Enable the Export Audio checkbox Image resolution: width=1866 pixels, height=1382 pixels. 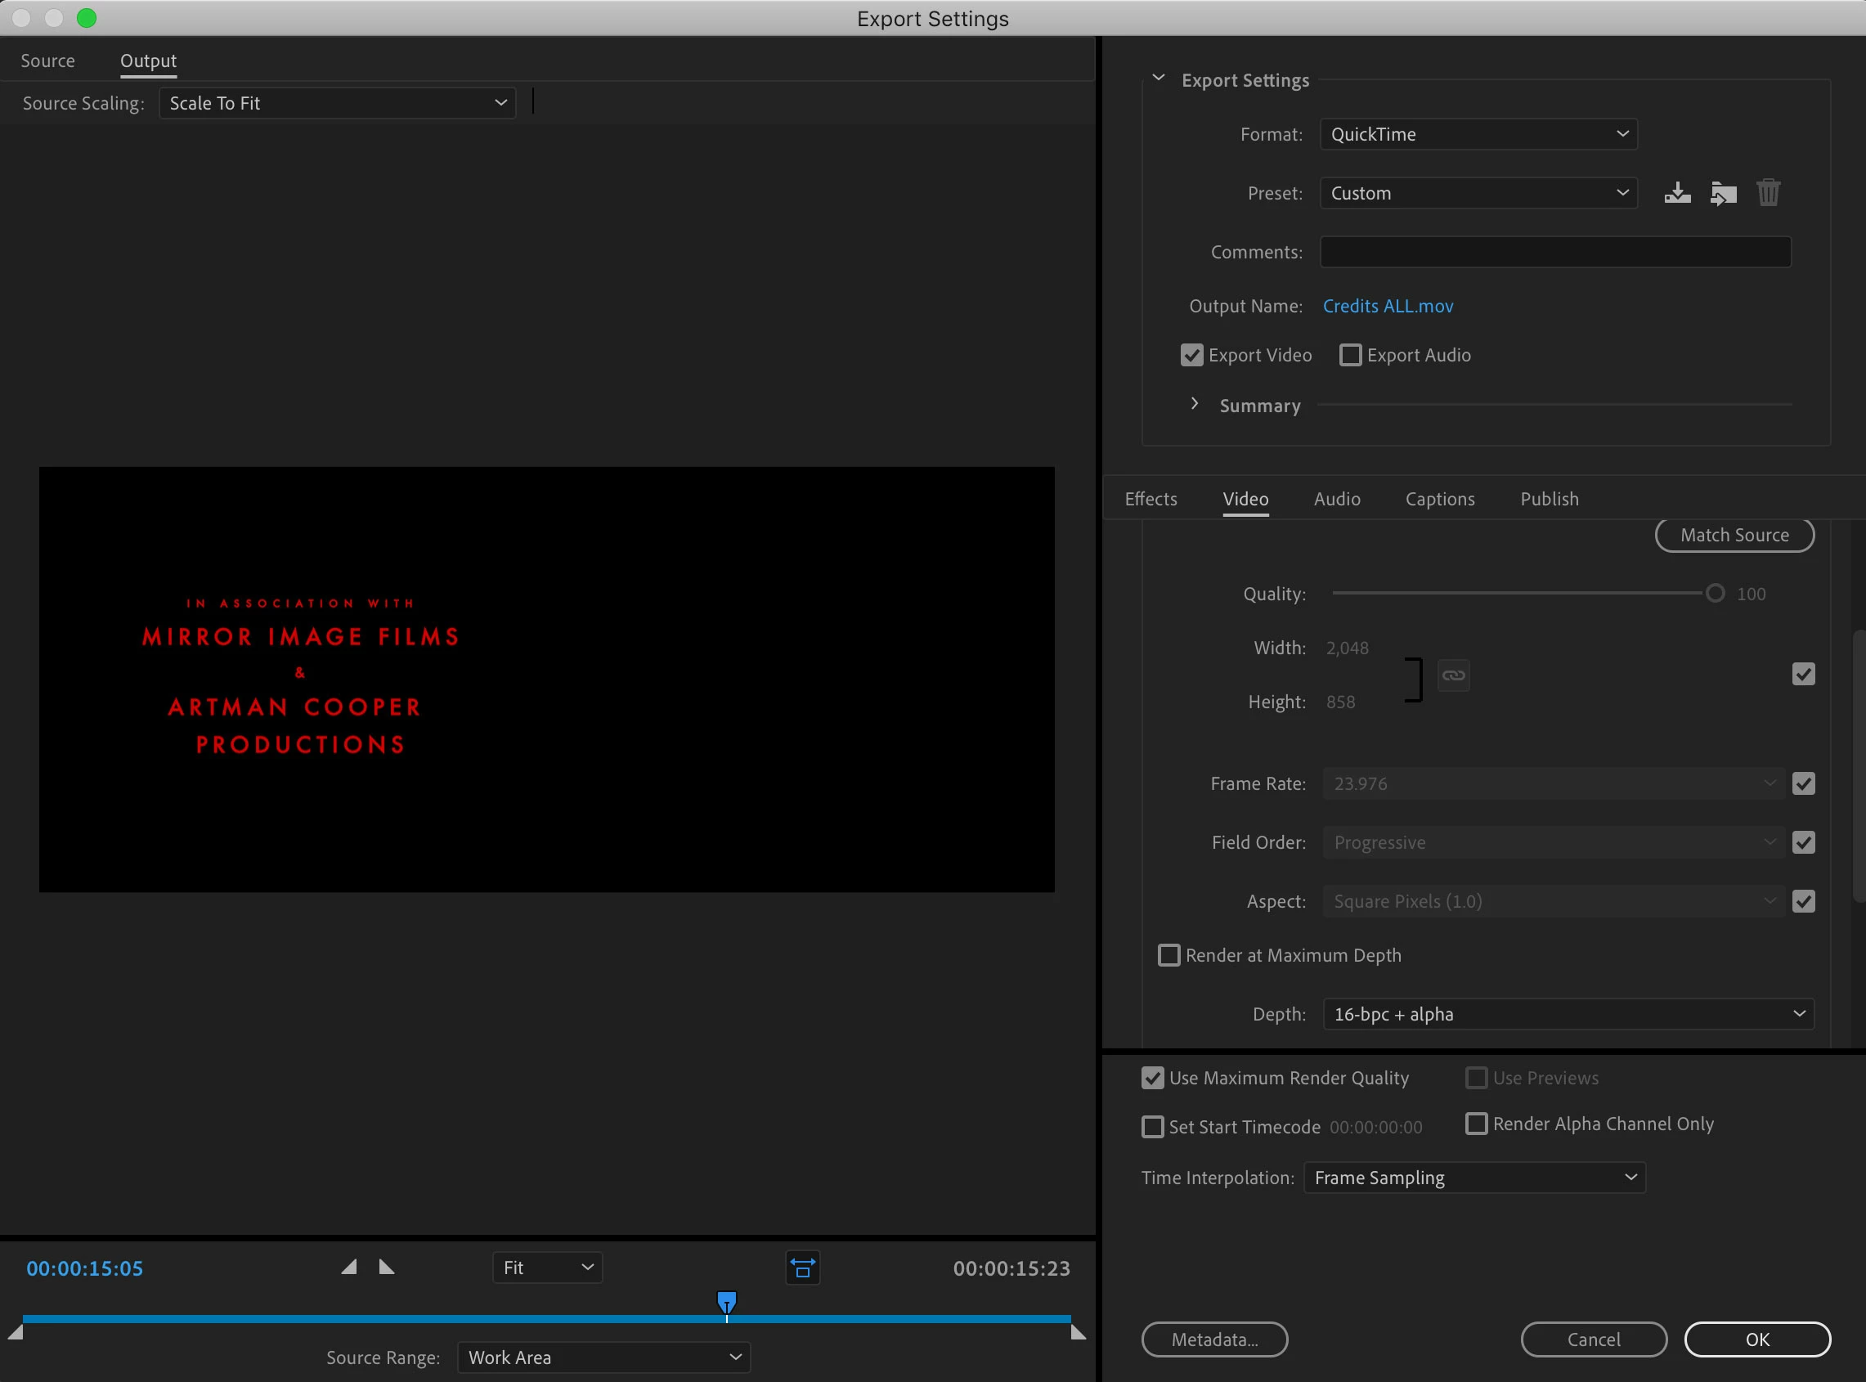point(1351,356)
